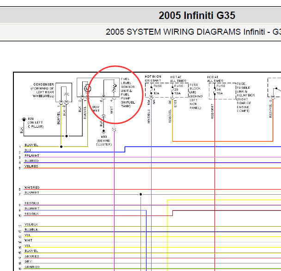Click the "2005 SYSTEM WIRING DIAGRAMS Infiniti" subtitle
The image size is (281, 271).
point(186,32)
